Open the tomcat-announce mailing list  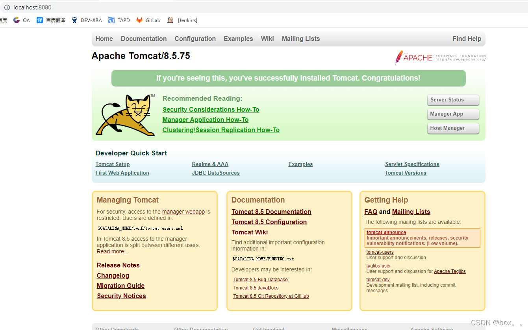click(x=386, y=232)
